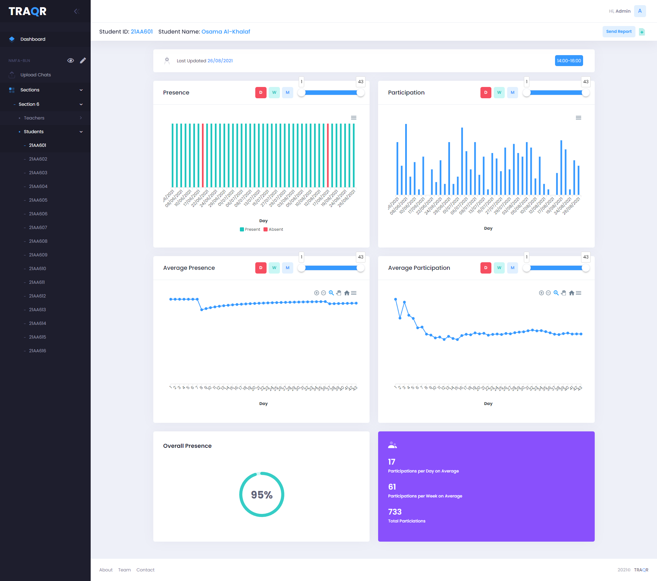Zoom out on Average Participation chart

coord(548,293)
